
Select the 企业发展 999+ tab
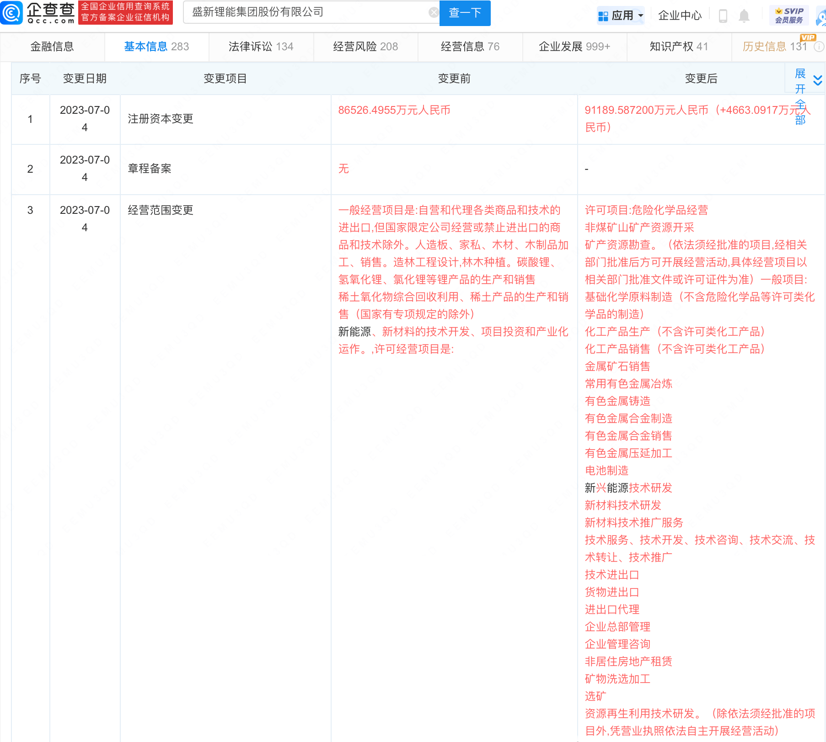coord(574,47)
